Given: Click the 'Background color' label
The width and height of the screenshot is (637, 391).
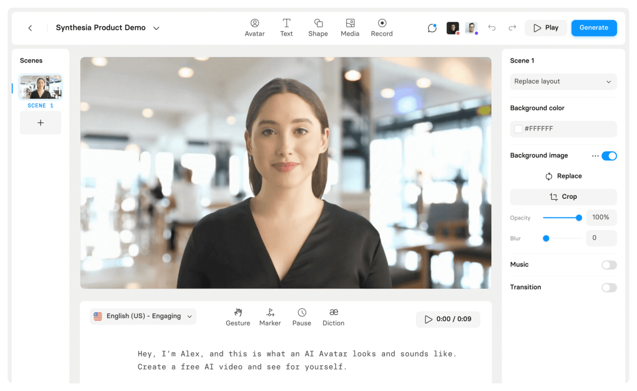Looking at the screenshot, I should tap(537, 108).
